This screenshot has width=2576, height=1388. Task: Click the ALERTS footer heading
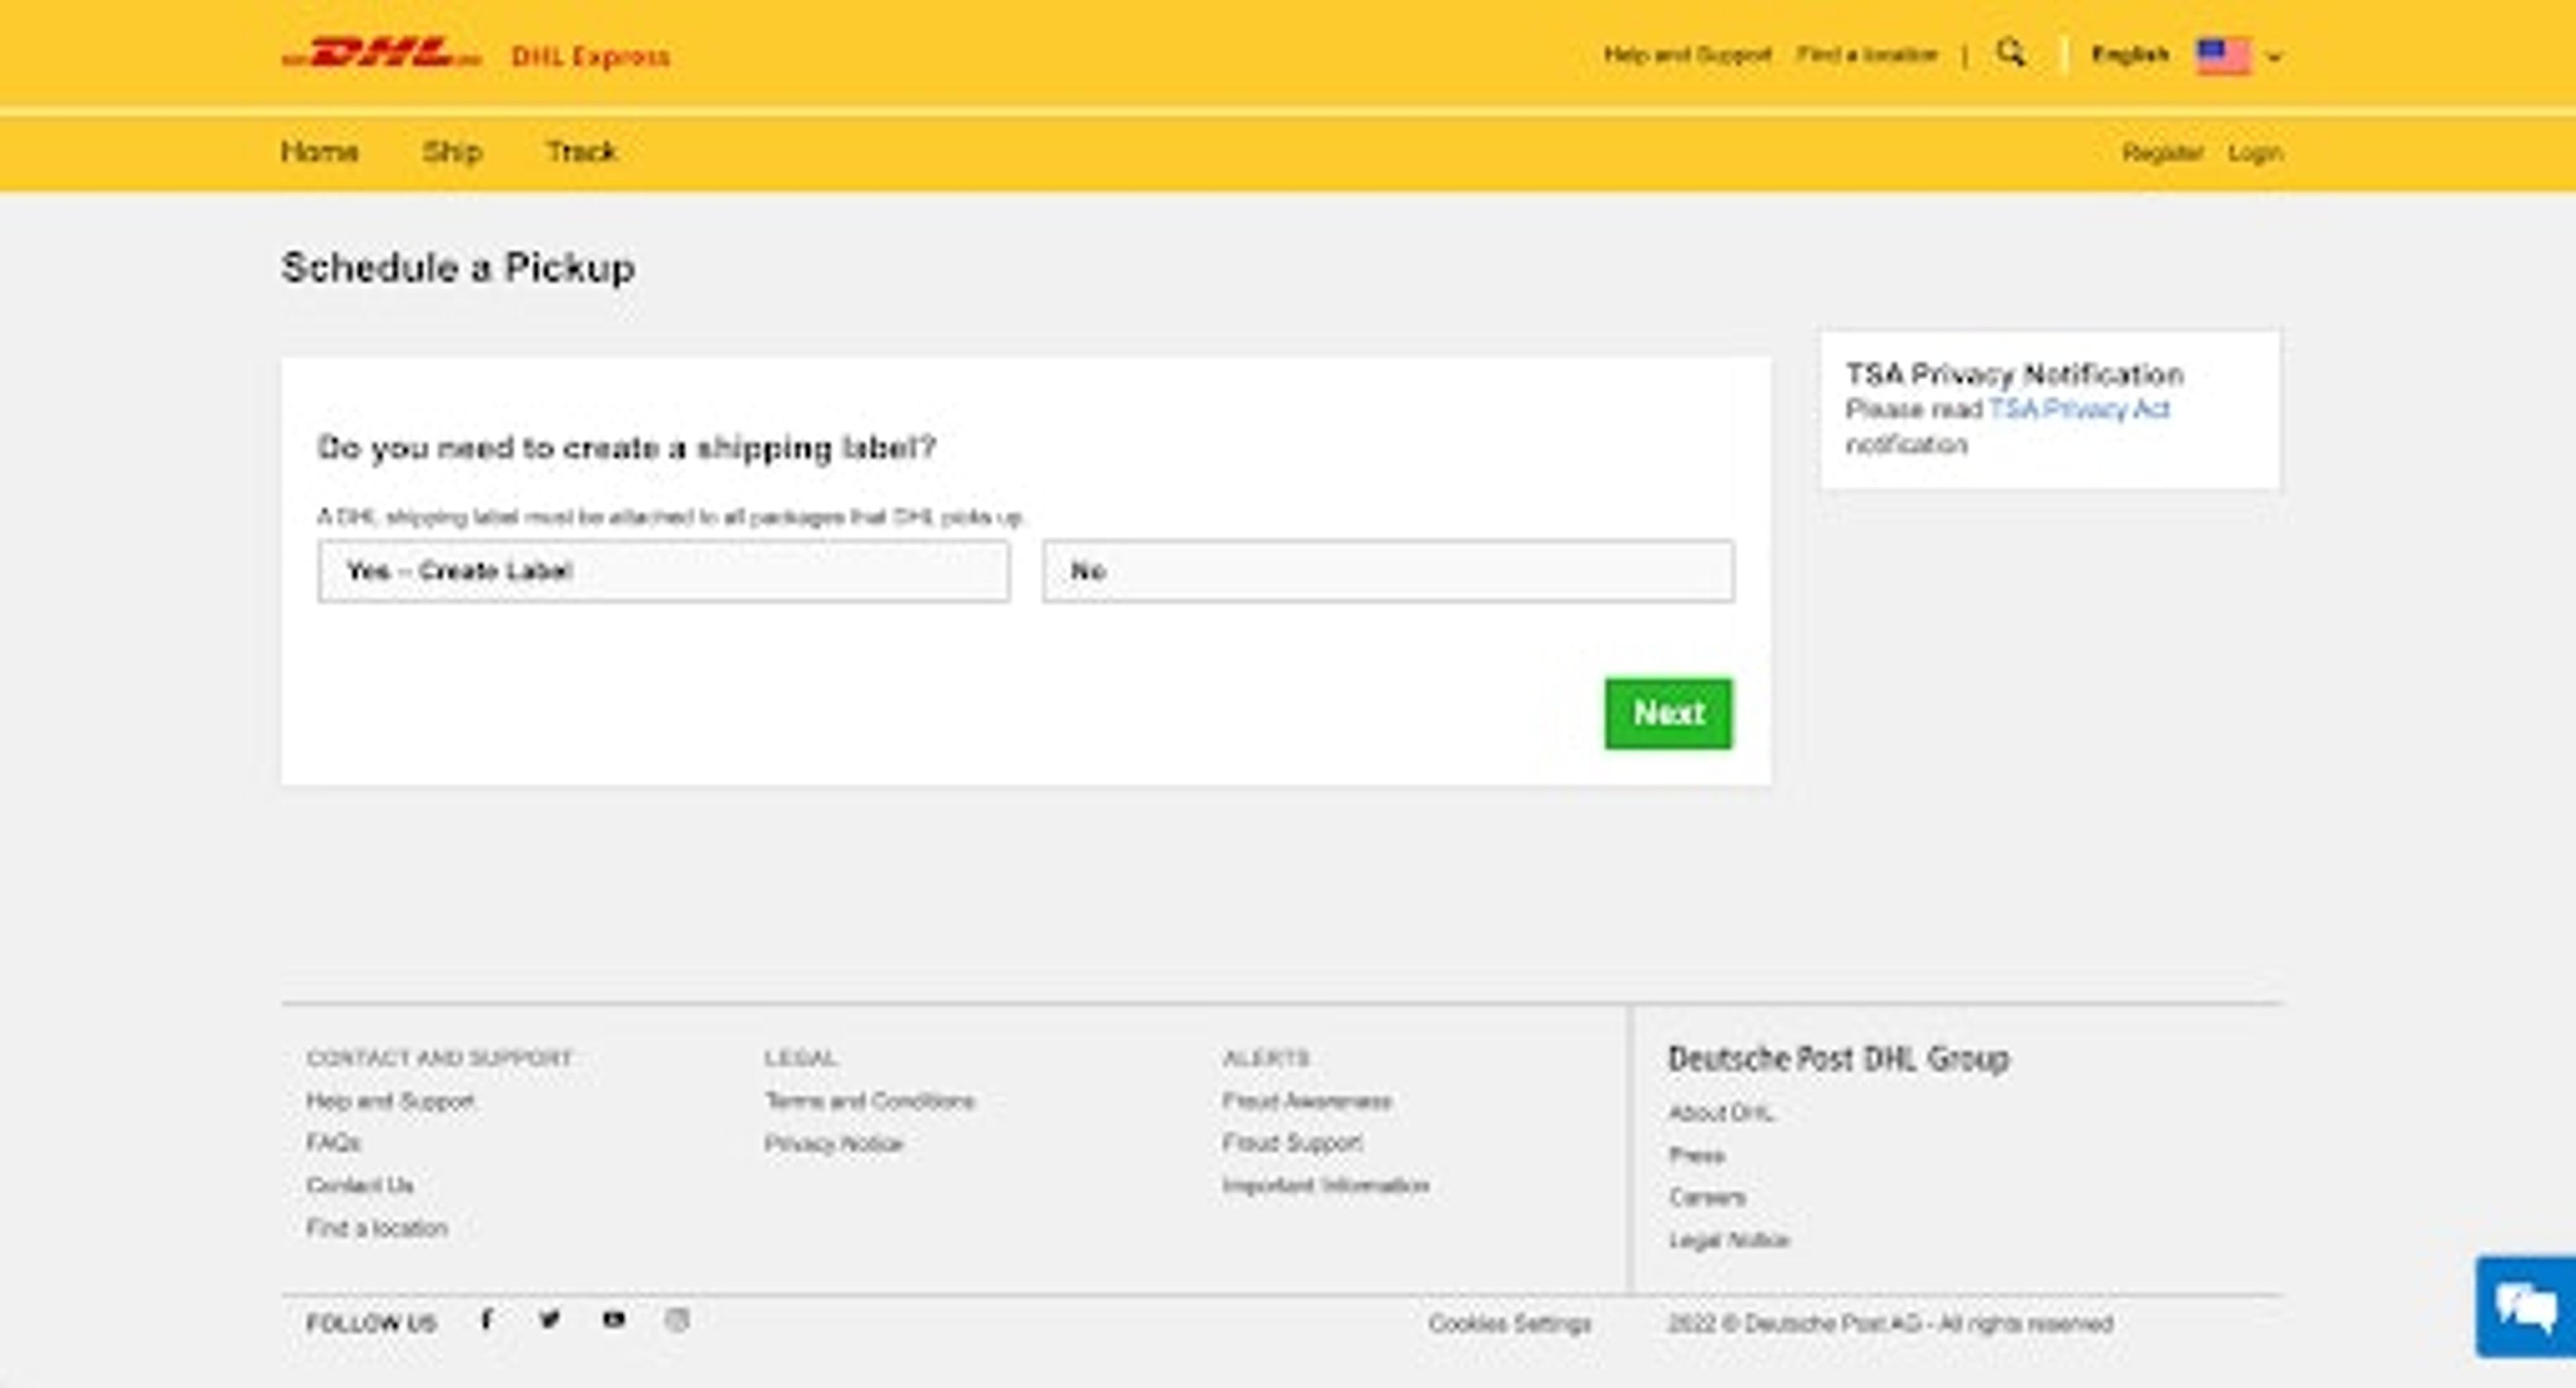[1266, 1058]
